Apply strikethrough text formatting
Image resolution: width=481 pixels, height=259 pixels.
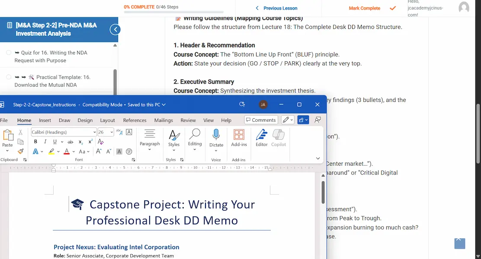71,142
